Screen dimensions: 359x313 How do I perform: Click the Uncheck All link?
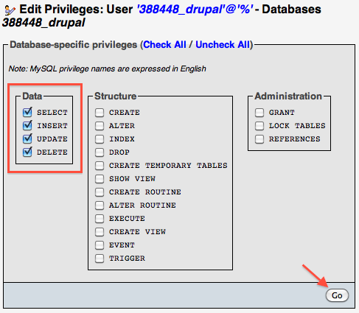click(x=223, y=45)
